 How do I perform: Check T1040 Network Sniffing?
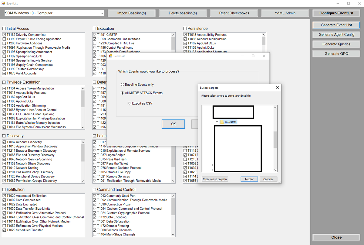pyautogui.click(x=4, y=168)
